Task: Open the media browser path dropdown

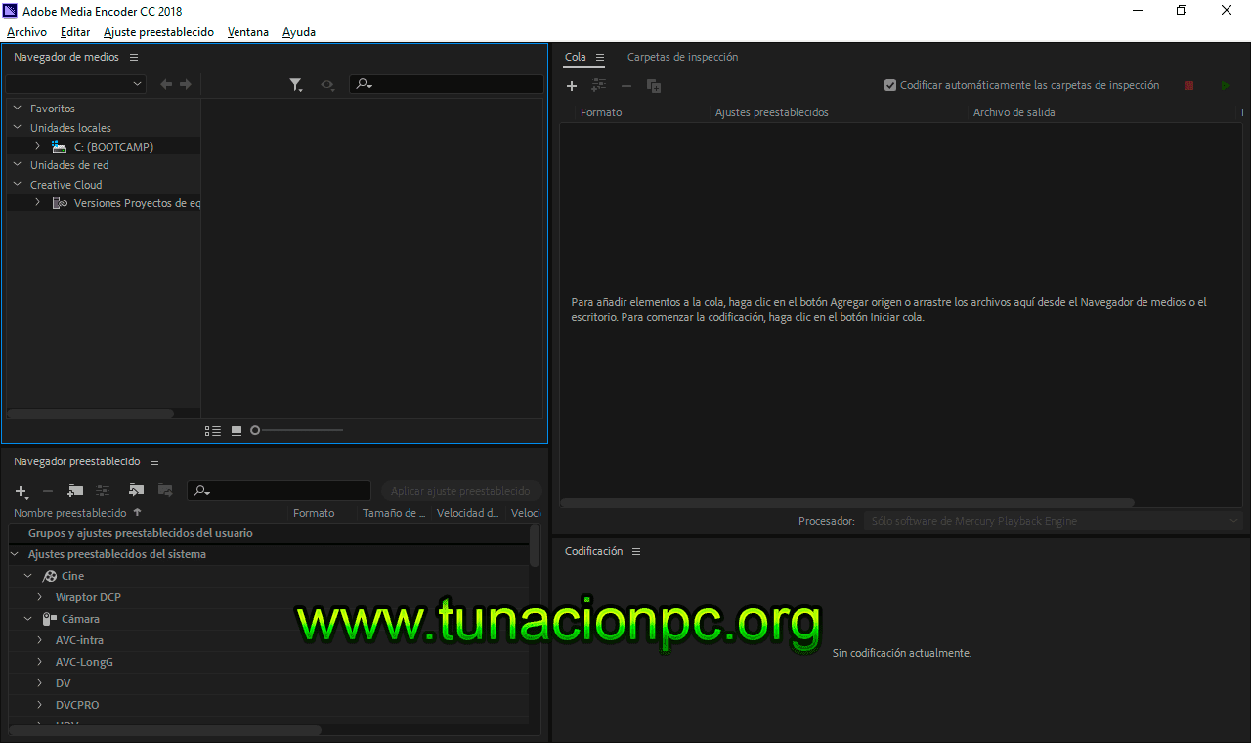Action: [x=76, y=84]
